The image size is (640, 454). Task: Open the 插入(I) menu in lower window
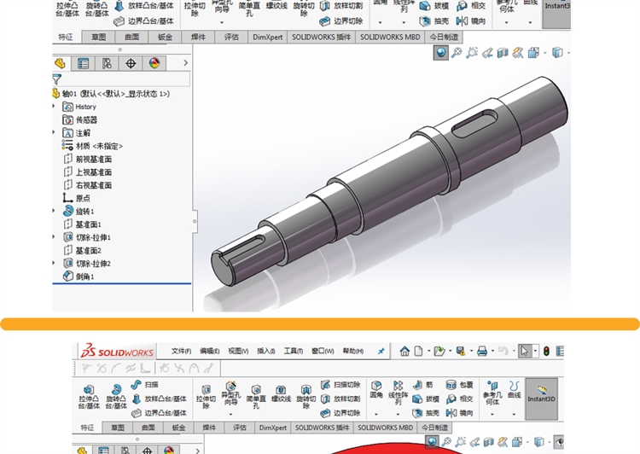pos(266,351)
